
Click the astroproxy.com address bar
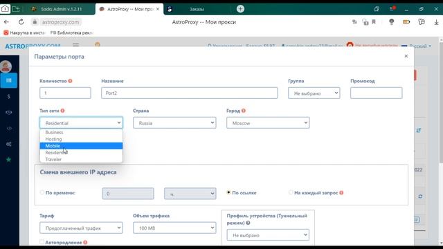pyautogui.click(x=60, y=22)
